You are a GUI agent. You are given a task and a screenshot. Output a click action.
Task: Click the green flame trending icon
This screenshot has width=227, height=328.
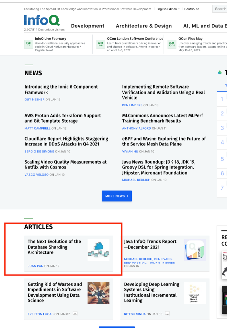[220, 73]
